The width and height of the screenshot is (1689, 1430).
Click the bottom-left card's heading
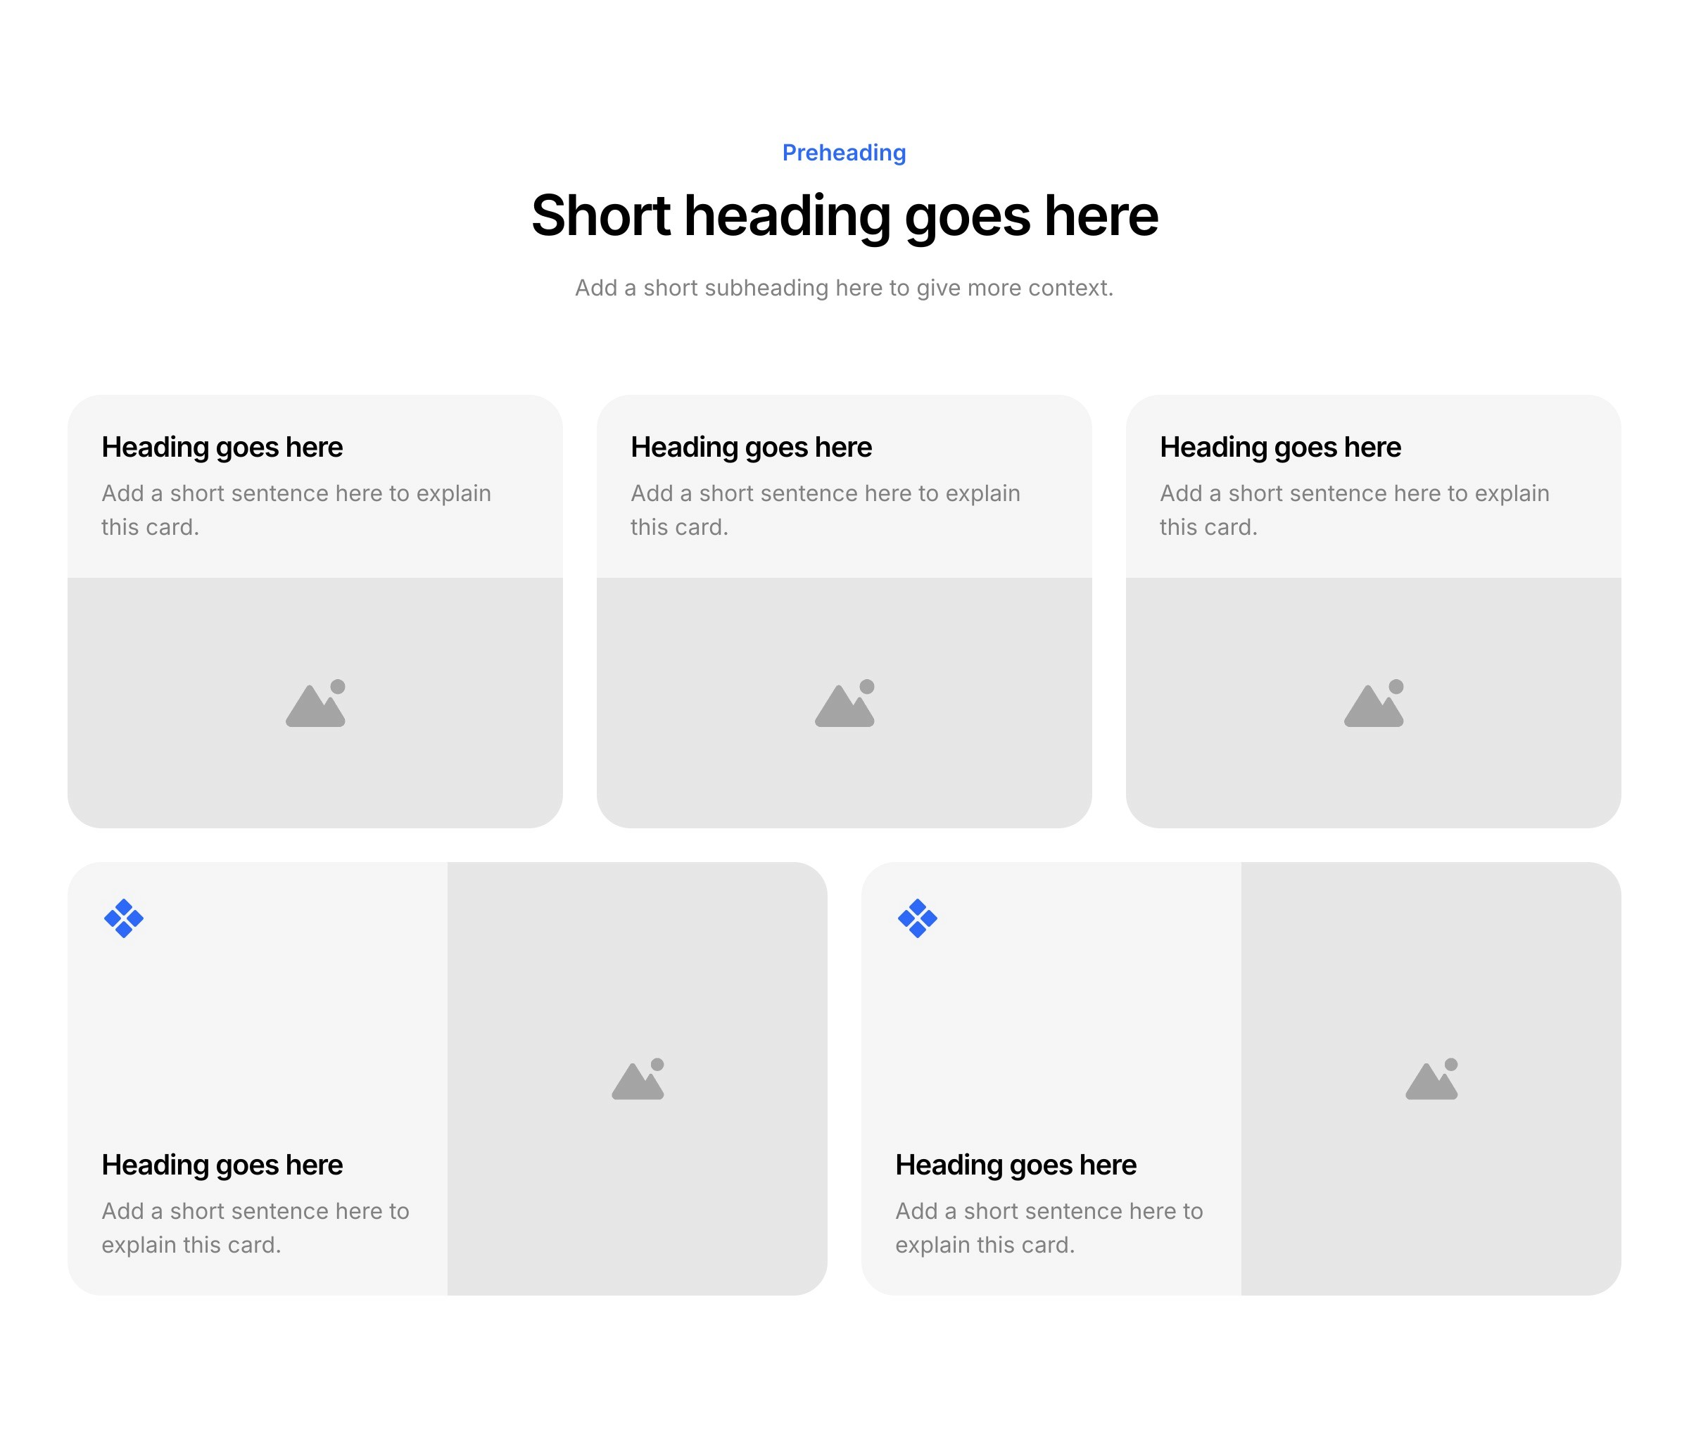coord(222,1165)
